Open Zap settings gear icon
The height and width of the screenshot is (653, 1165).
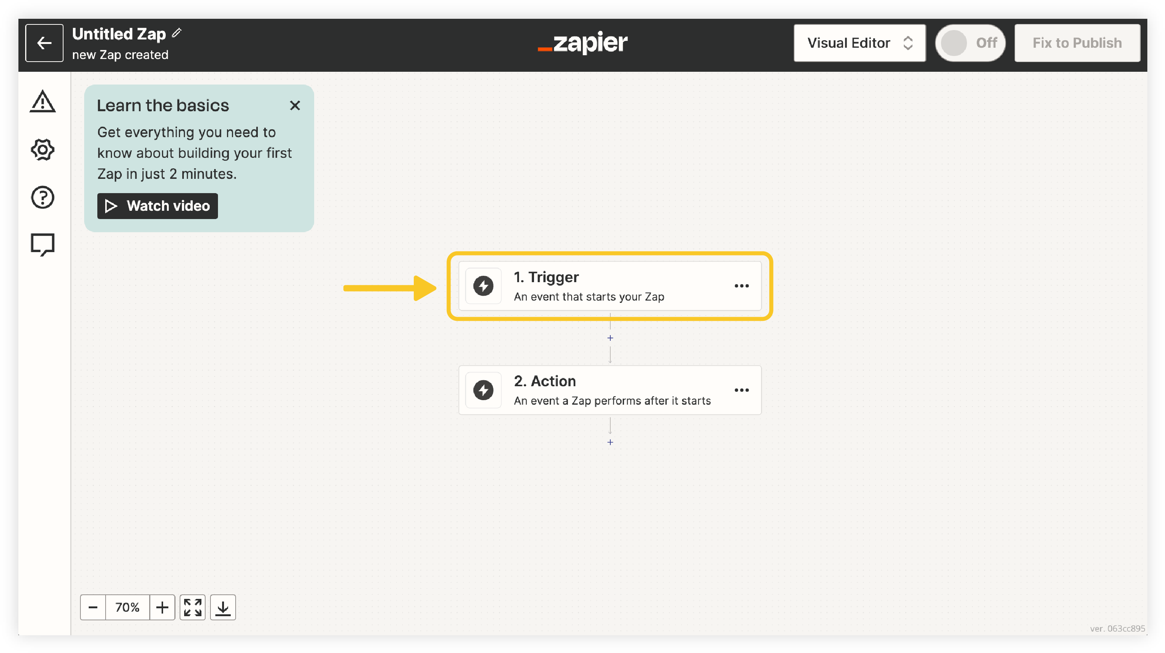pos(42,149)
